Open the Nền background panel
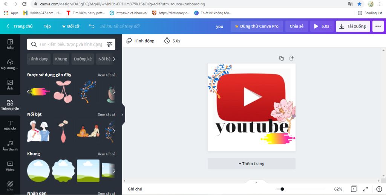Viewport: 386px width, 195px height. pos(10,186)
